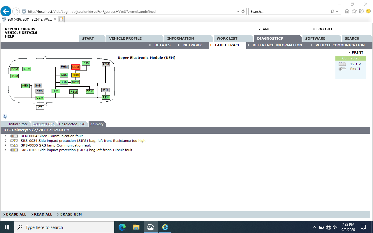Click LOG OUT link
The height and width of the screenshot is (233, 373).
click(x=324, y=29)
